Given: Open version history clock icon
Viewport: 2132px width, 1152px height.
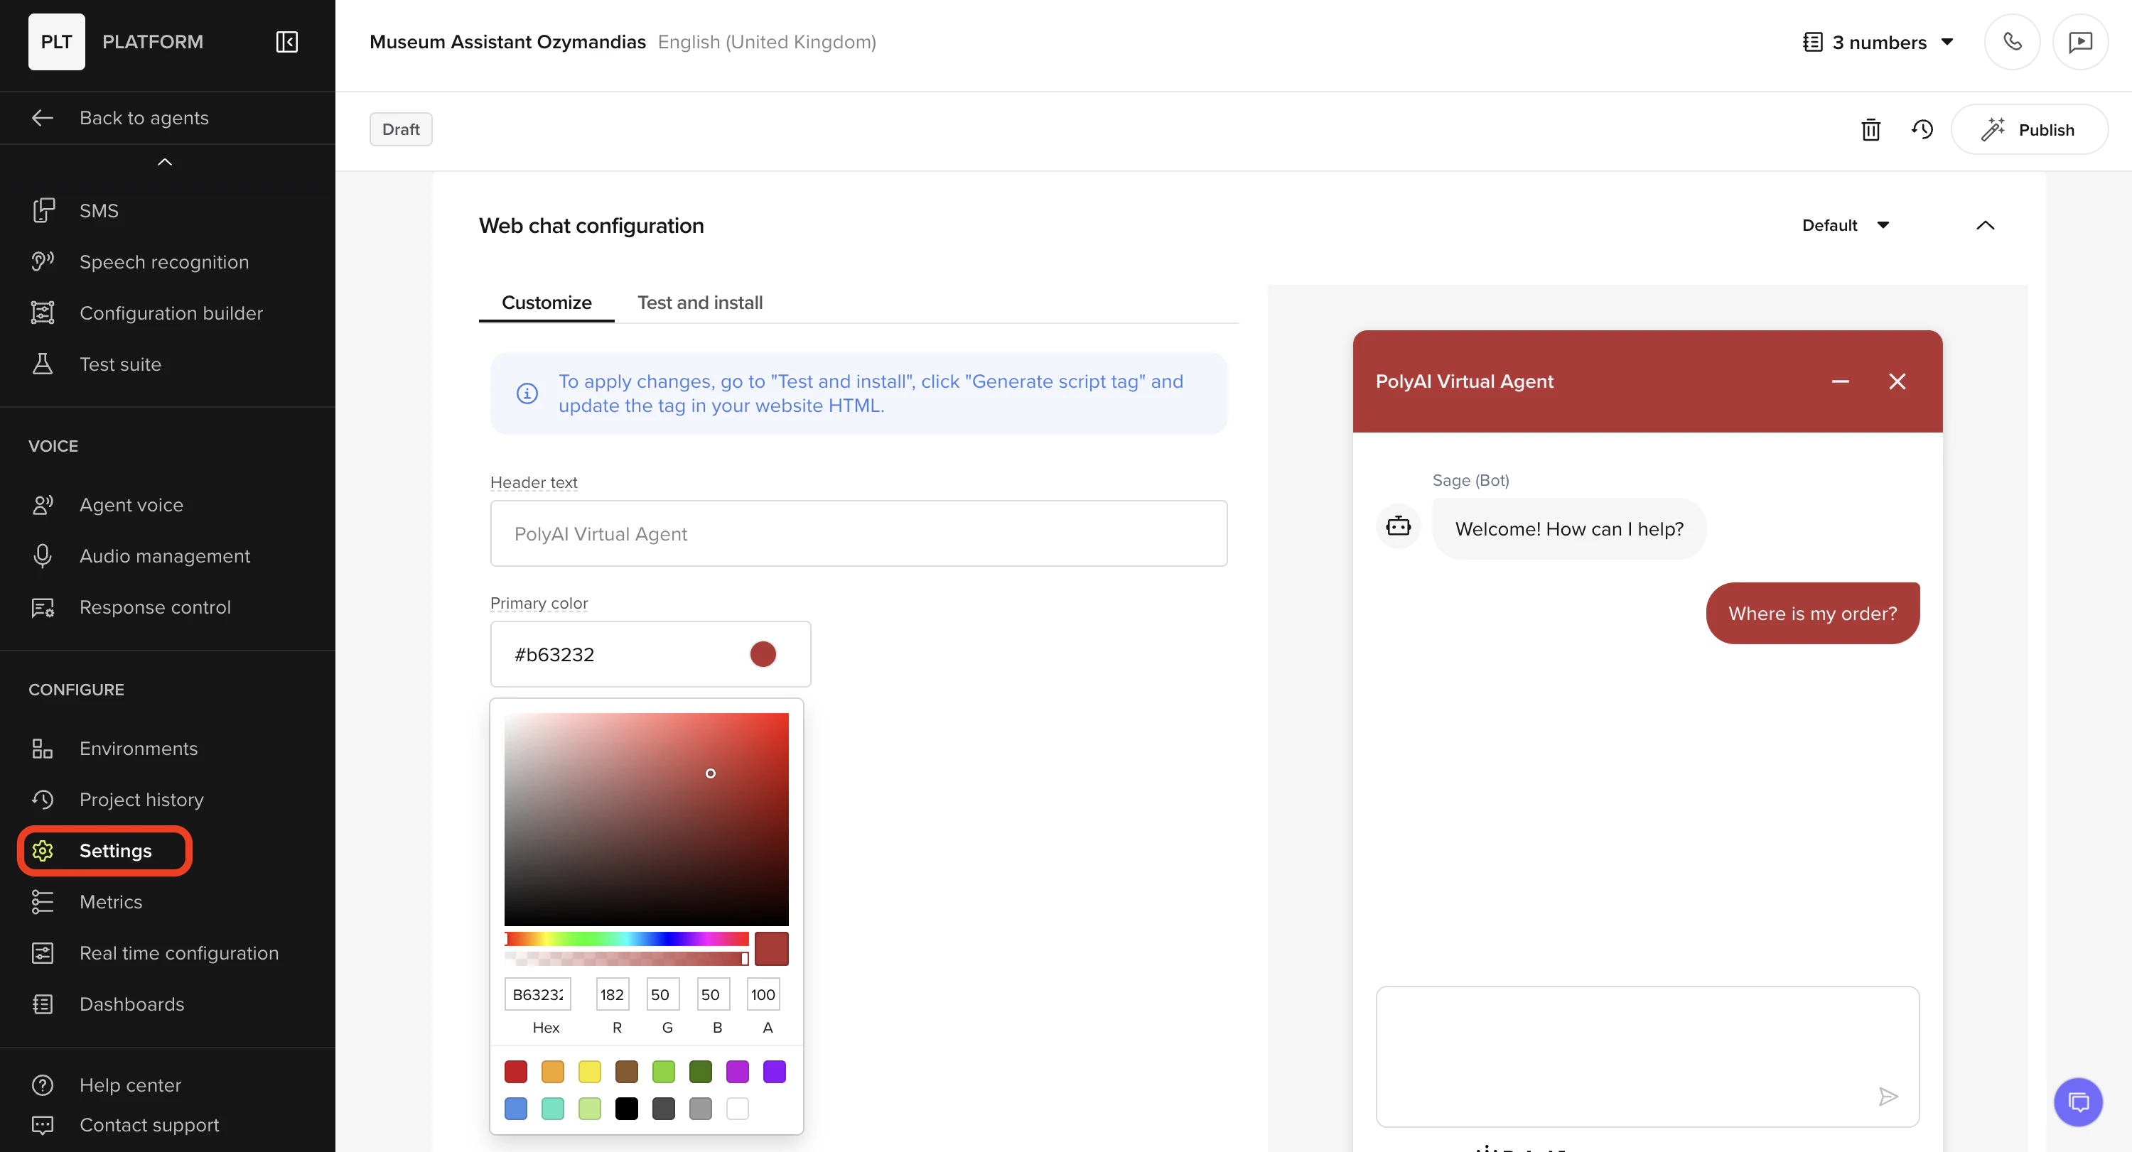Looking at the screenshot, I should tap(1922, 130).
